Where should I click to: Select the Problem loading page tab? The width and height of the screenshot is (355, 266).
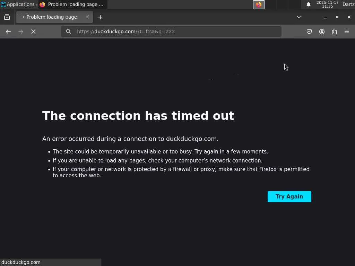tap(54, 17)
